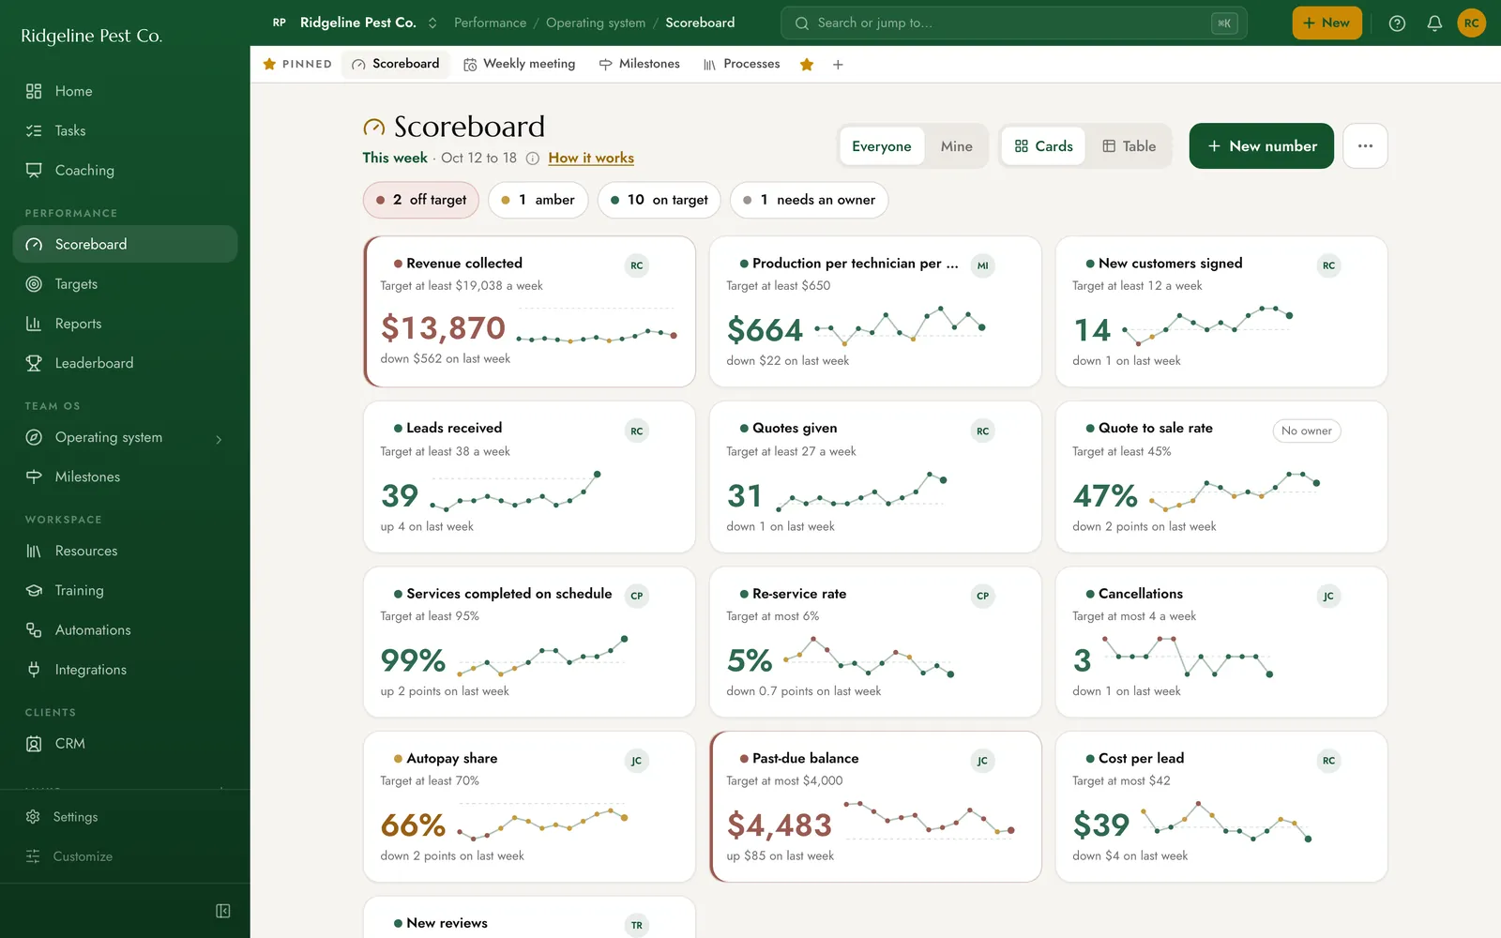Filter by 1 needs an owner chip
Viewport: 1501px width, 938px height.
coord(809,200)
